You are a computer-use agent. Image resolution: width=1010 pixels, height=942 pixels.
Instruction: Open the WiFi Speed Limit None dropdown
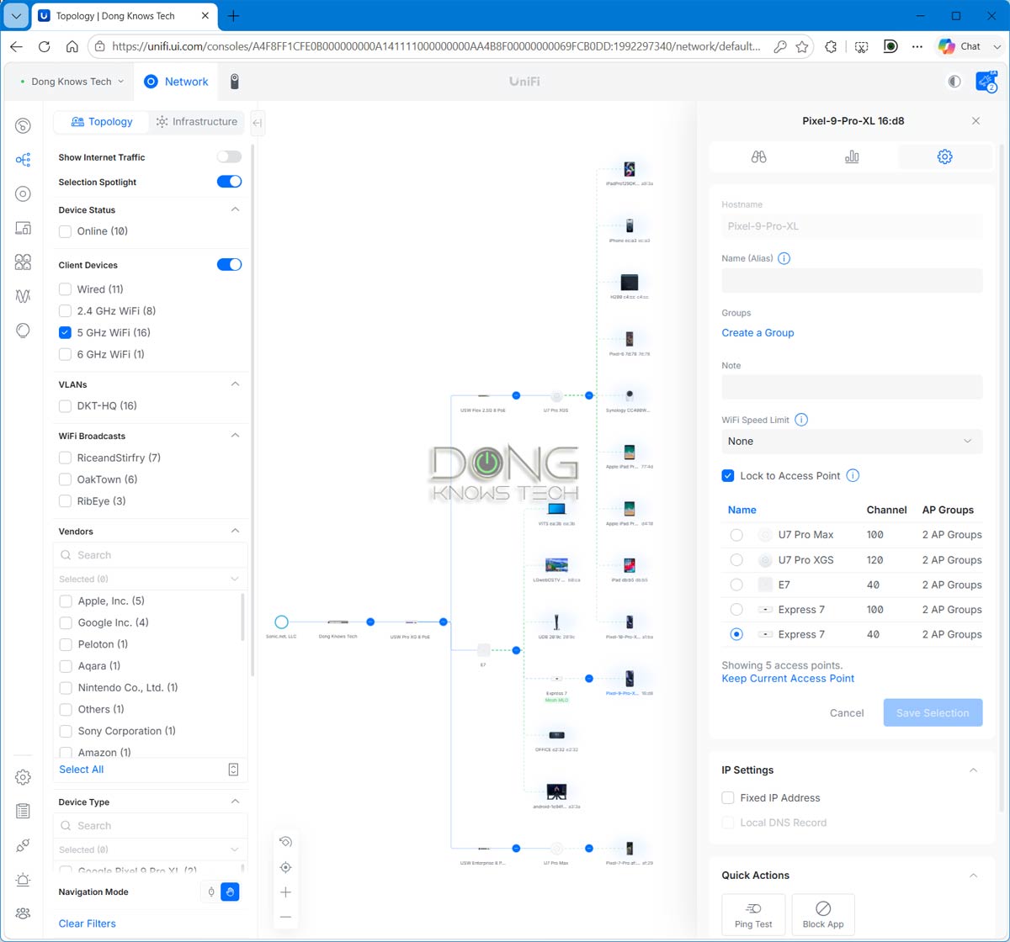tap(852, 441)
